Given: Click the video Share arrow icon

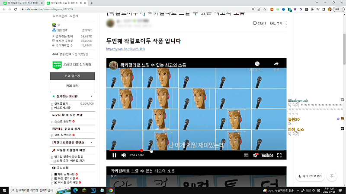Looking at the screenshot, I should tap(276, 64).
